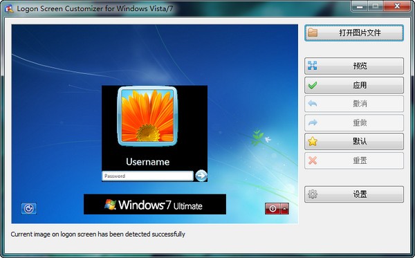Click the undo arrow icon beside 撤消
Image resolution: width=415 pixels, height=258 pixels.
(x=313, y=104)
